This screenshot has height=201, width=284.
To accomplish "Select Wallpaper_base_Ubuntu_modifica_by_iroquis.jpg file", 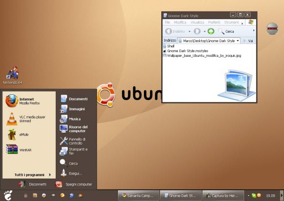I will point(202,55).
